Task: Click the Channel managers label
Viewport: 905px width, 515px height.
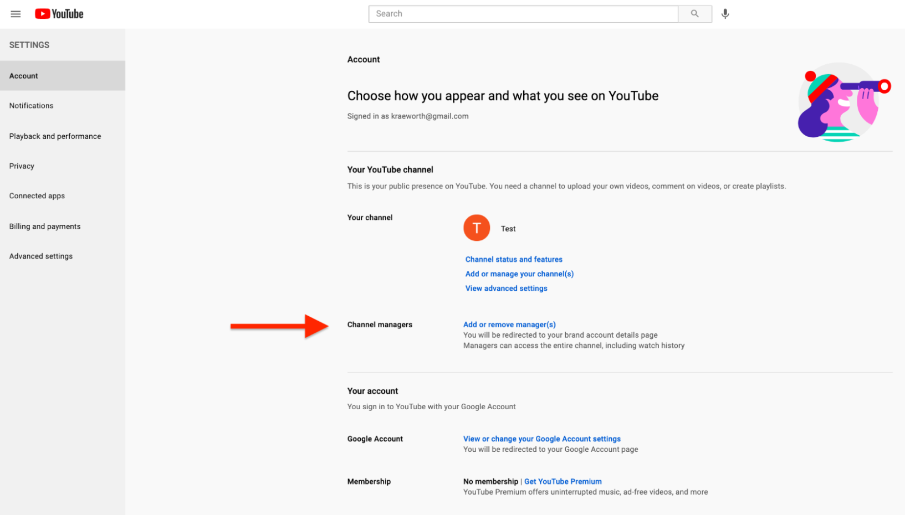Action: (x=380, y=325)
